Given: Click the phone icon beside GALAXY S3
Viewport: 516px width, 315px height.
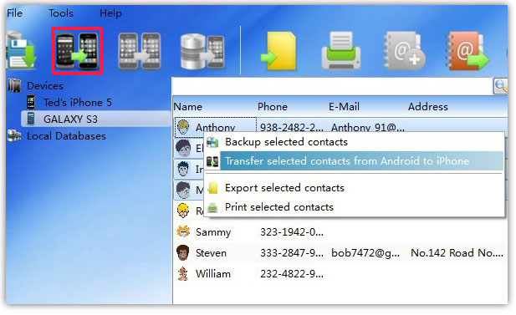Looking at the screenshot, I should click(x=31, y=119).
